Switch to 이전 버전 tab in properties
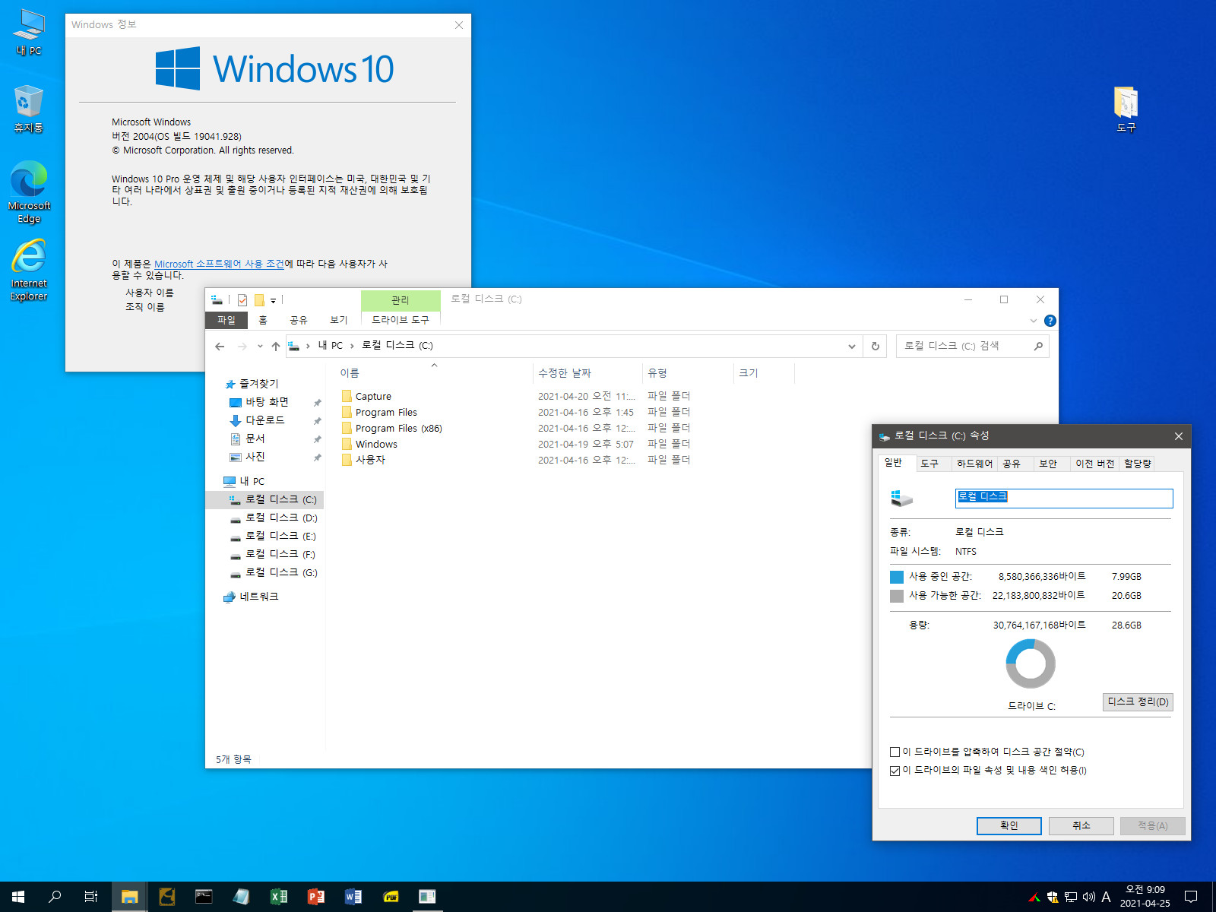The width and height of the screenshot is (1216, 912). click(x=1094, y=464)
